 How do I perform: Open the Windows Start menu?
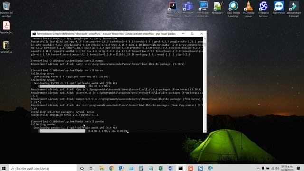tap(4, 168)
